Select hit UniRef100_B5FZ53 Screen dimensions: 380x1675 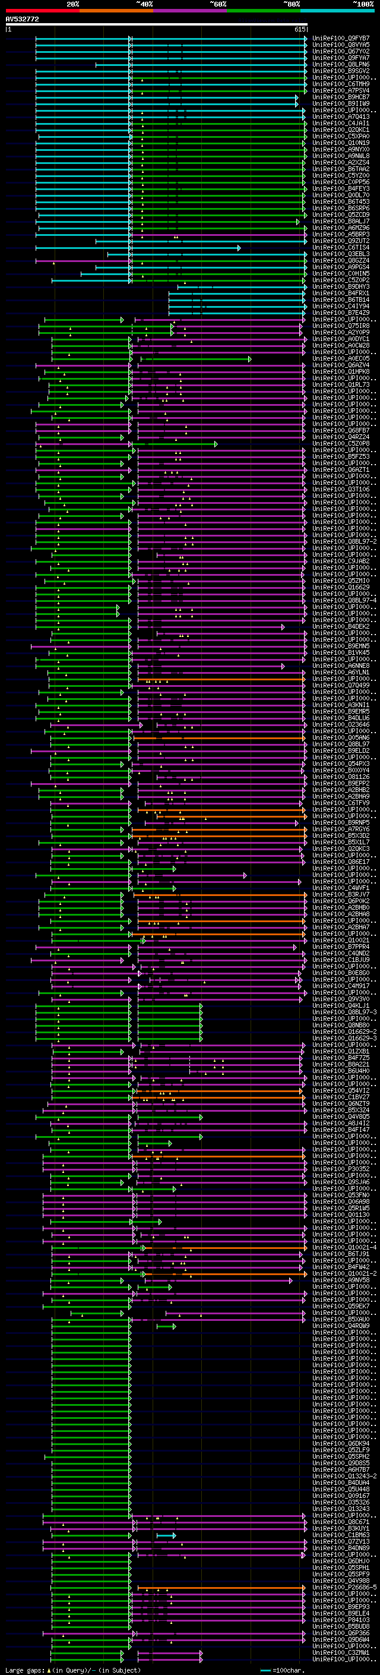point(341,457)
